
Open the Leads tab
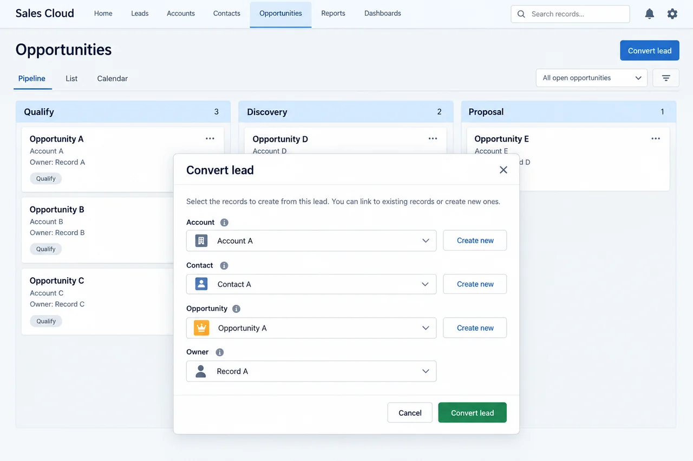pos(140,14)
